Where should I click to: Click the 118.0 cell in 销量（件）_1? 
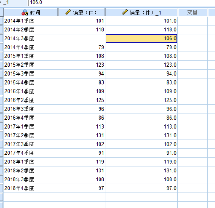141,30
